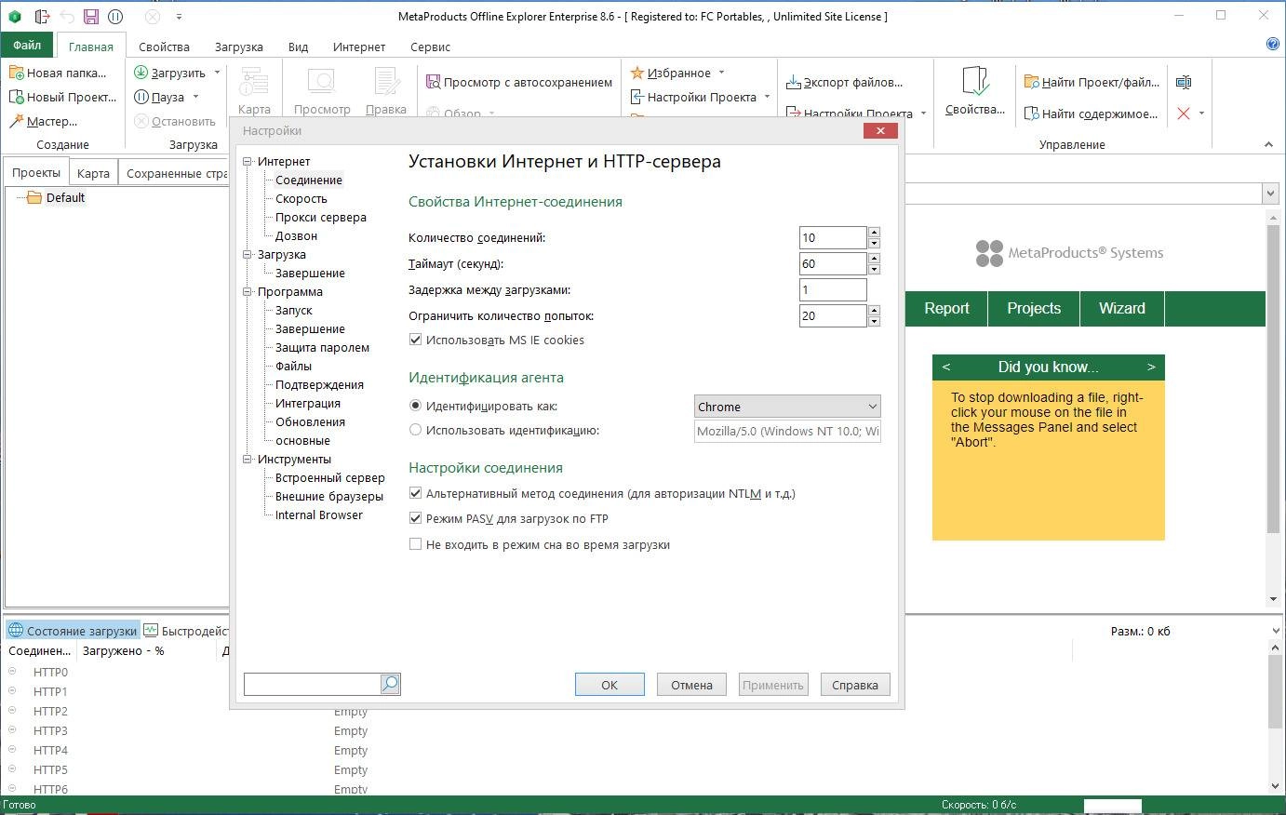Click the Экспорт файлов export icon
This screenshot has height=815, width=1286.
tap(793, 82)
